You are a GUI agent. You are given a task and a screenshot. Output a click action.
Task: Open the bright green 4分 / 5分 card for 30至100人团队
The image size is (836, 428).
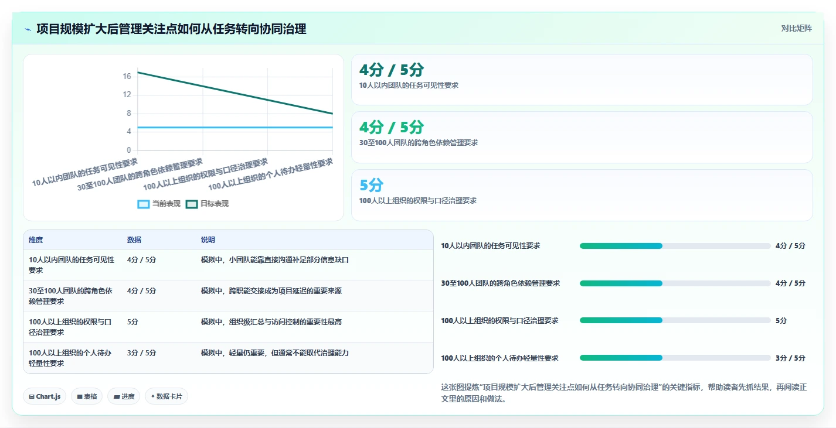tap(582, 137)
